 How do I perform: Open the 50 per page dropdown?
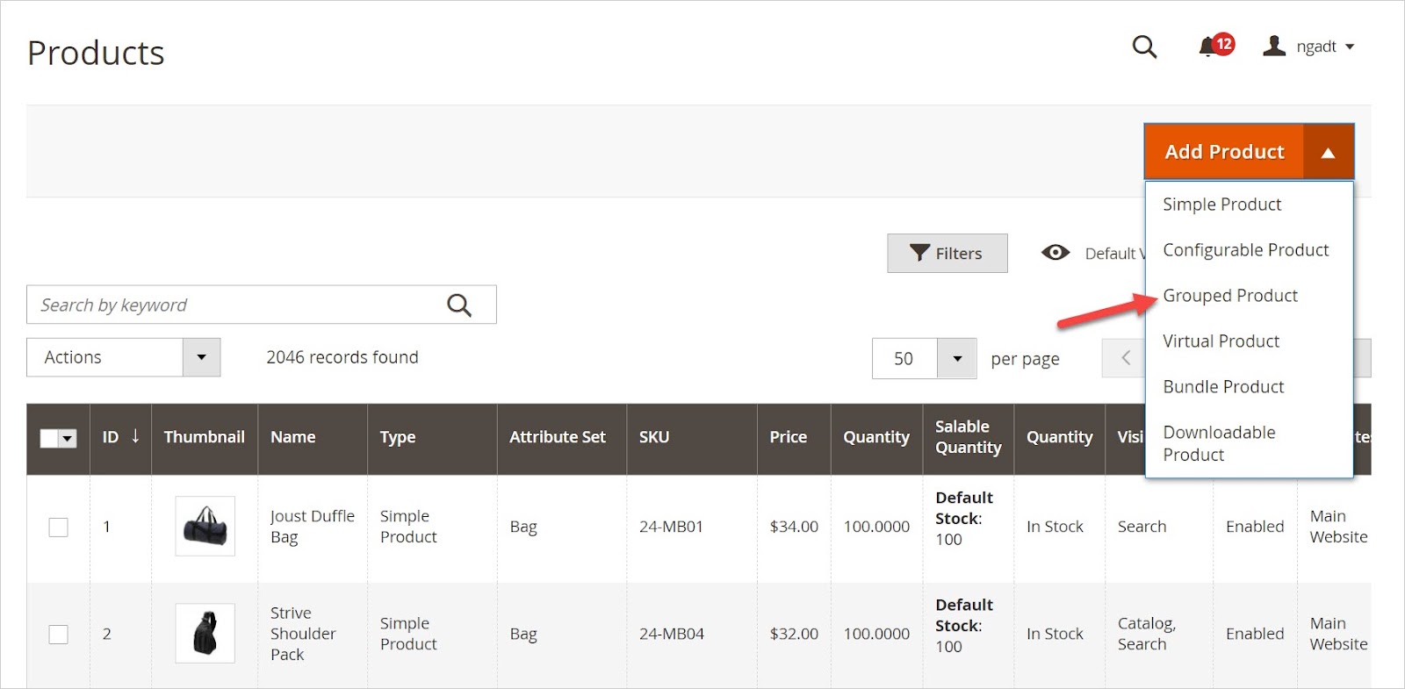click(957, 358)
